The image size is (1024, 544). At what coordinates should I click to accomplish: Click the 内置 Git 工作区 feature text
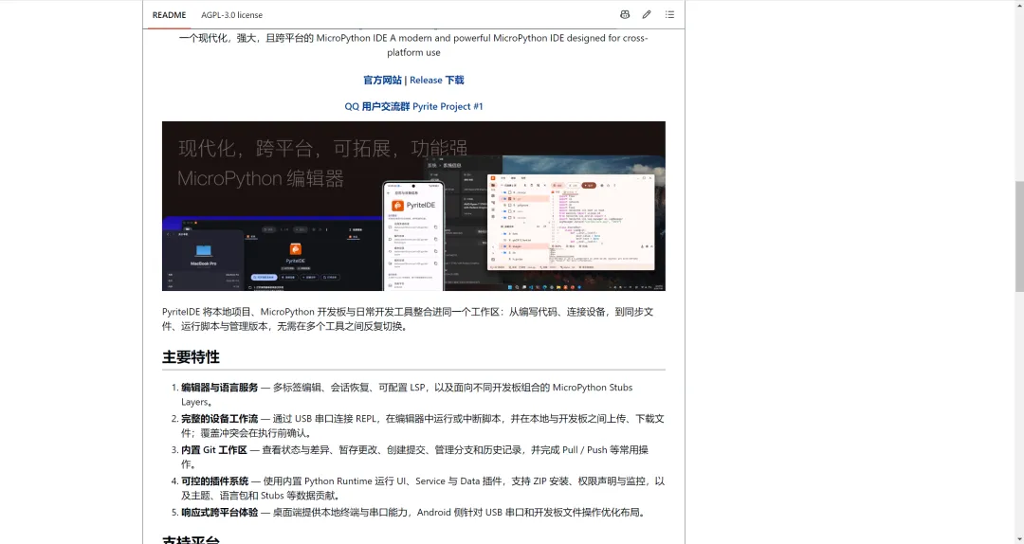click(x=214, y=450)
